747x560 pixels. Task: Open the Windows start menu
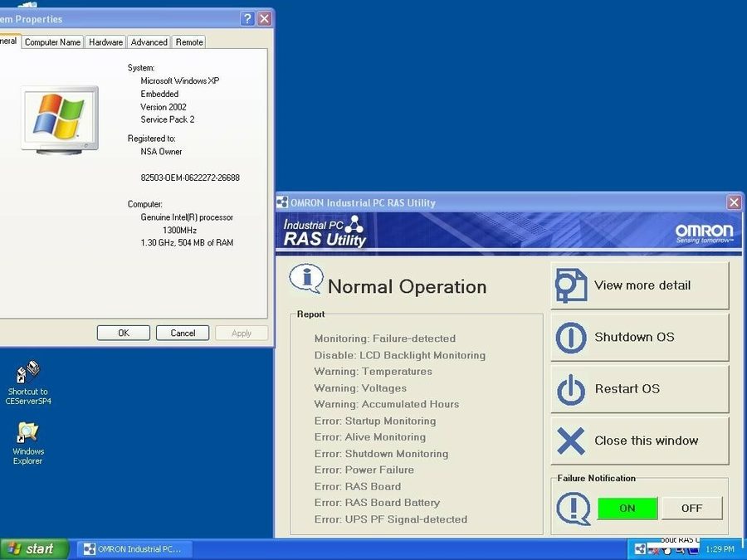[x=33, y=549]
